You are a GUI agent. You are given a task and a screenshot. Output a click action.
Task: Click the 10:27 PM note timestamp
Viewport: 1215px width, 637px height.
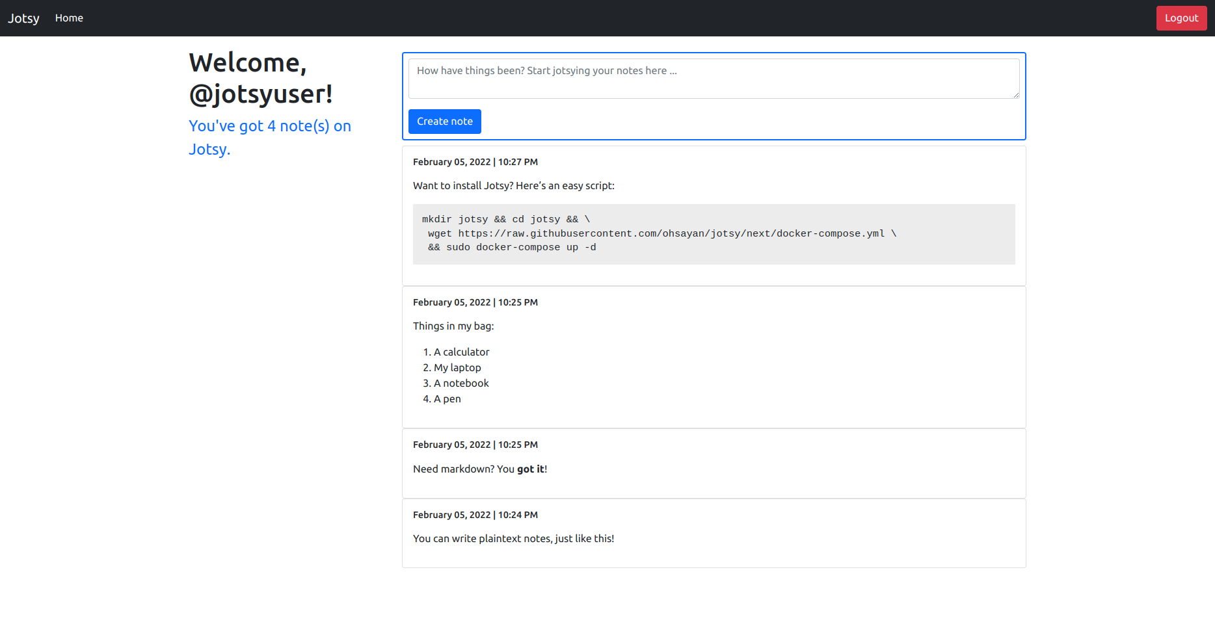475,162
